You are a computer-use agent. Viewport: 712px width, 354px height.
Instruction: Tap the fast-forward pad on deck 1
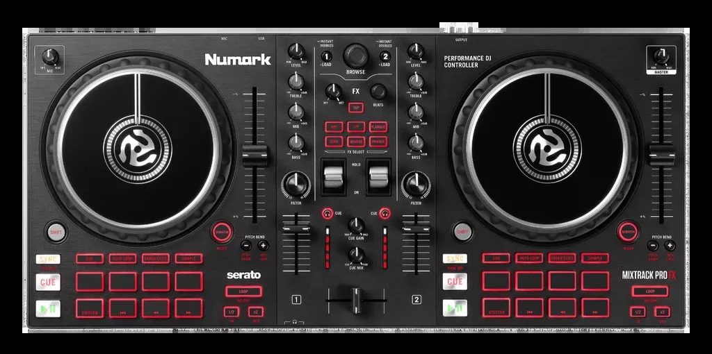tap(189, 308)
